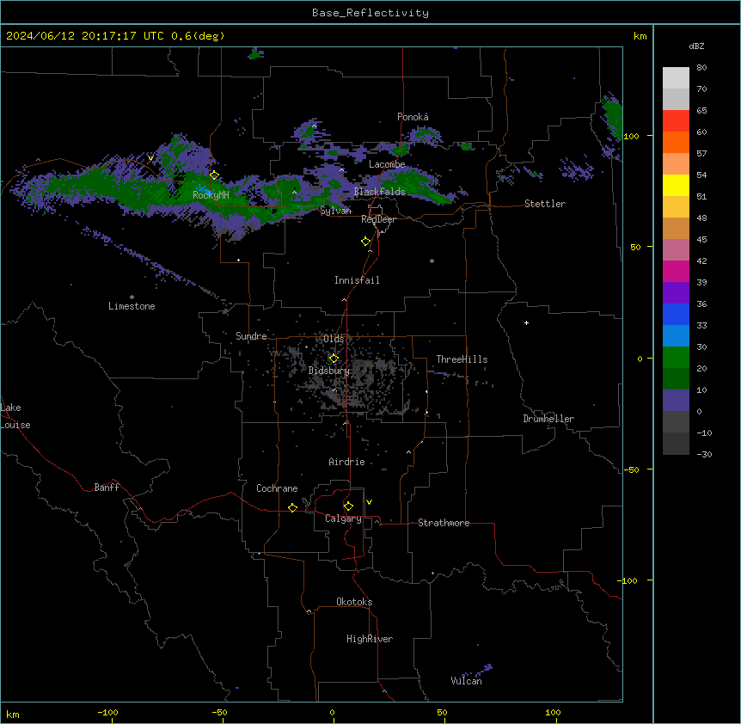Viewport: 741px width, 724px height.
Task: Click the Ponoka city label
Action: (x=413, y=117)
